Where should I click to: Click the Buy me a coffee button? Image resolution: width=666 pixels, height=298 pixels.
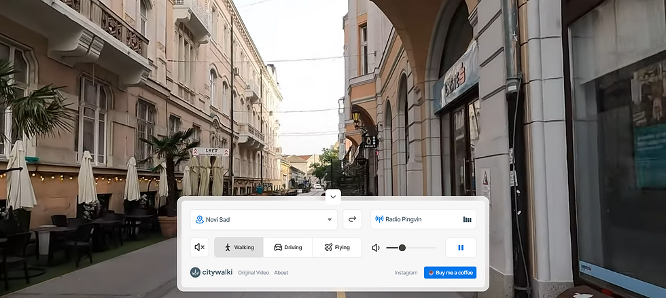coord(450,272)
